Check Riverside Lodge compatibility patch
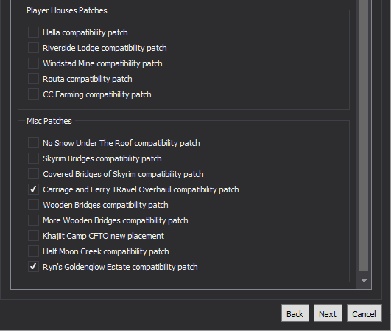The height and width of the screenshot is (331, 391). tap(33, 48)
